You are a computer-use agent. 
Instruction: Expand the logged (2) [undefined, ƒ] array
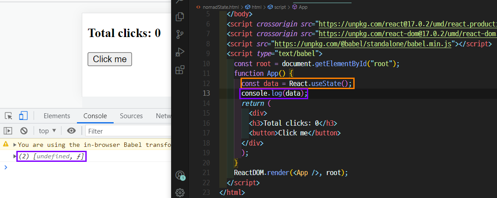15,156
